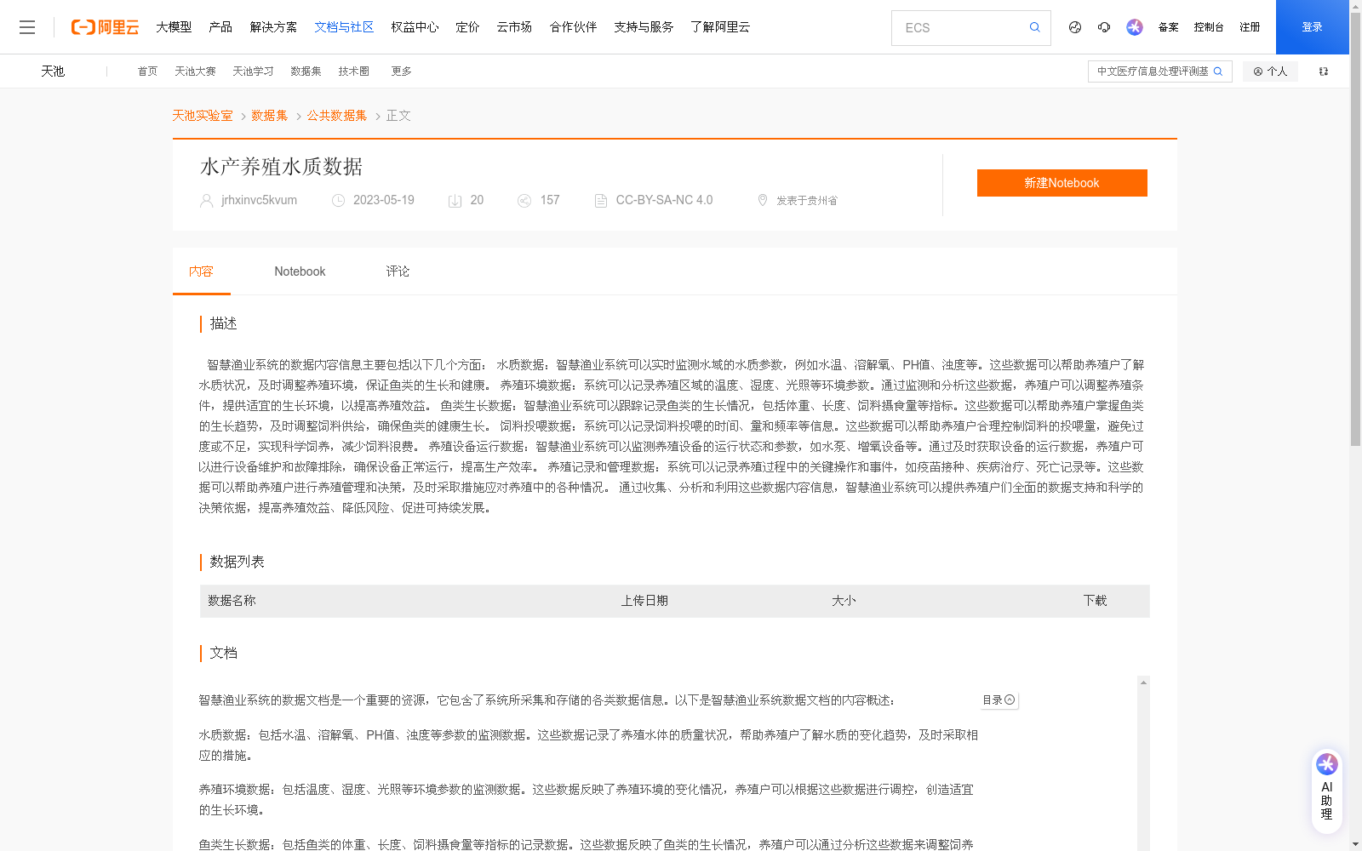The width and height of the screenshot is (1362, 851).
Task: Focus the 中文医疗信息处理评测基 search field
Action: click(1153, 71)
